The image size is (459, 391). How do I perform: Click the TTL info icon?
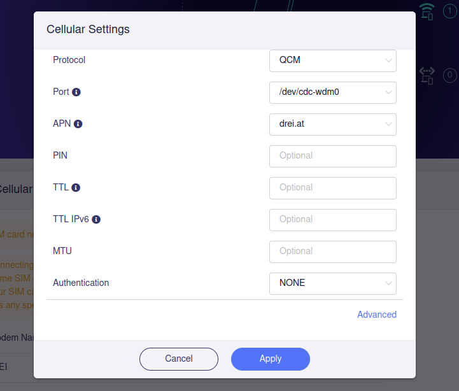pyautogui.click(x=76, y=188)
